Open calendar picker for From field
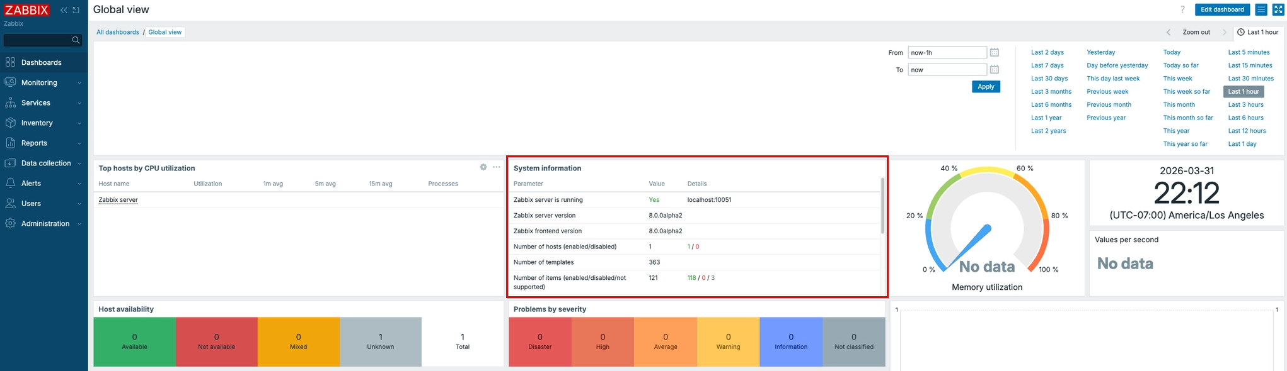 994,53
